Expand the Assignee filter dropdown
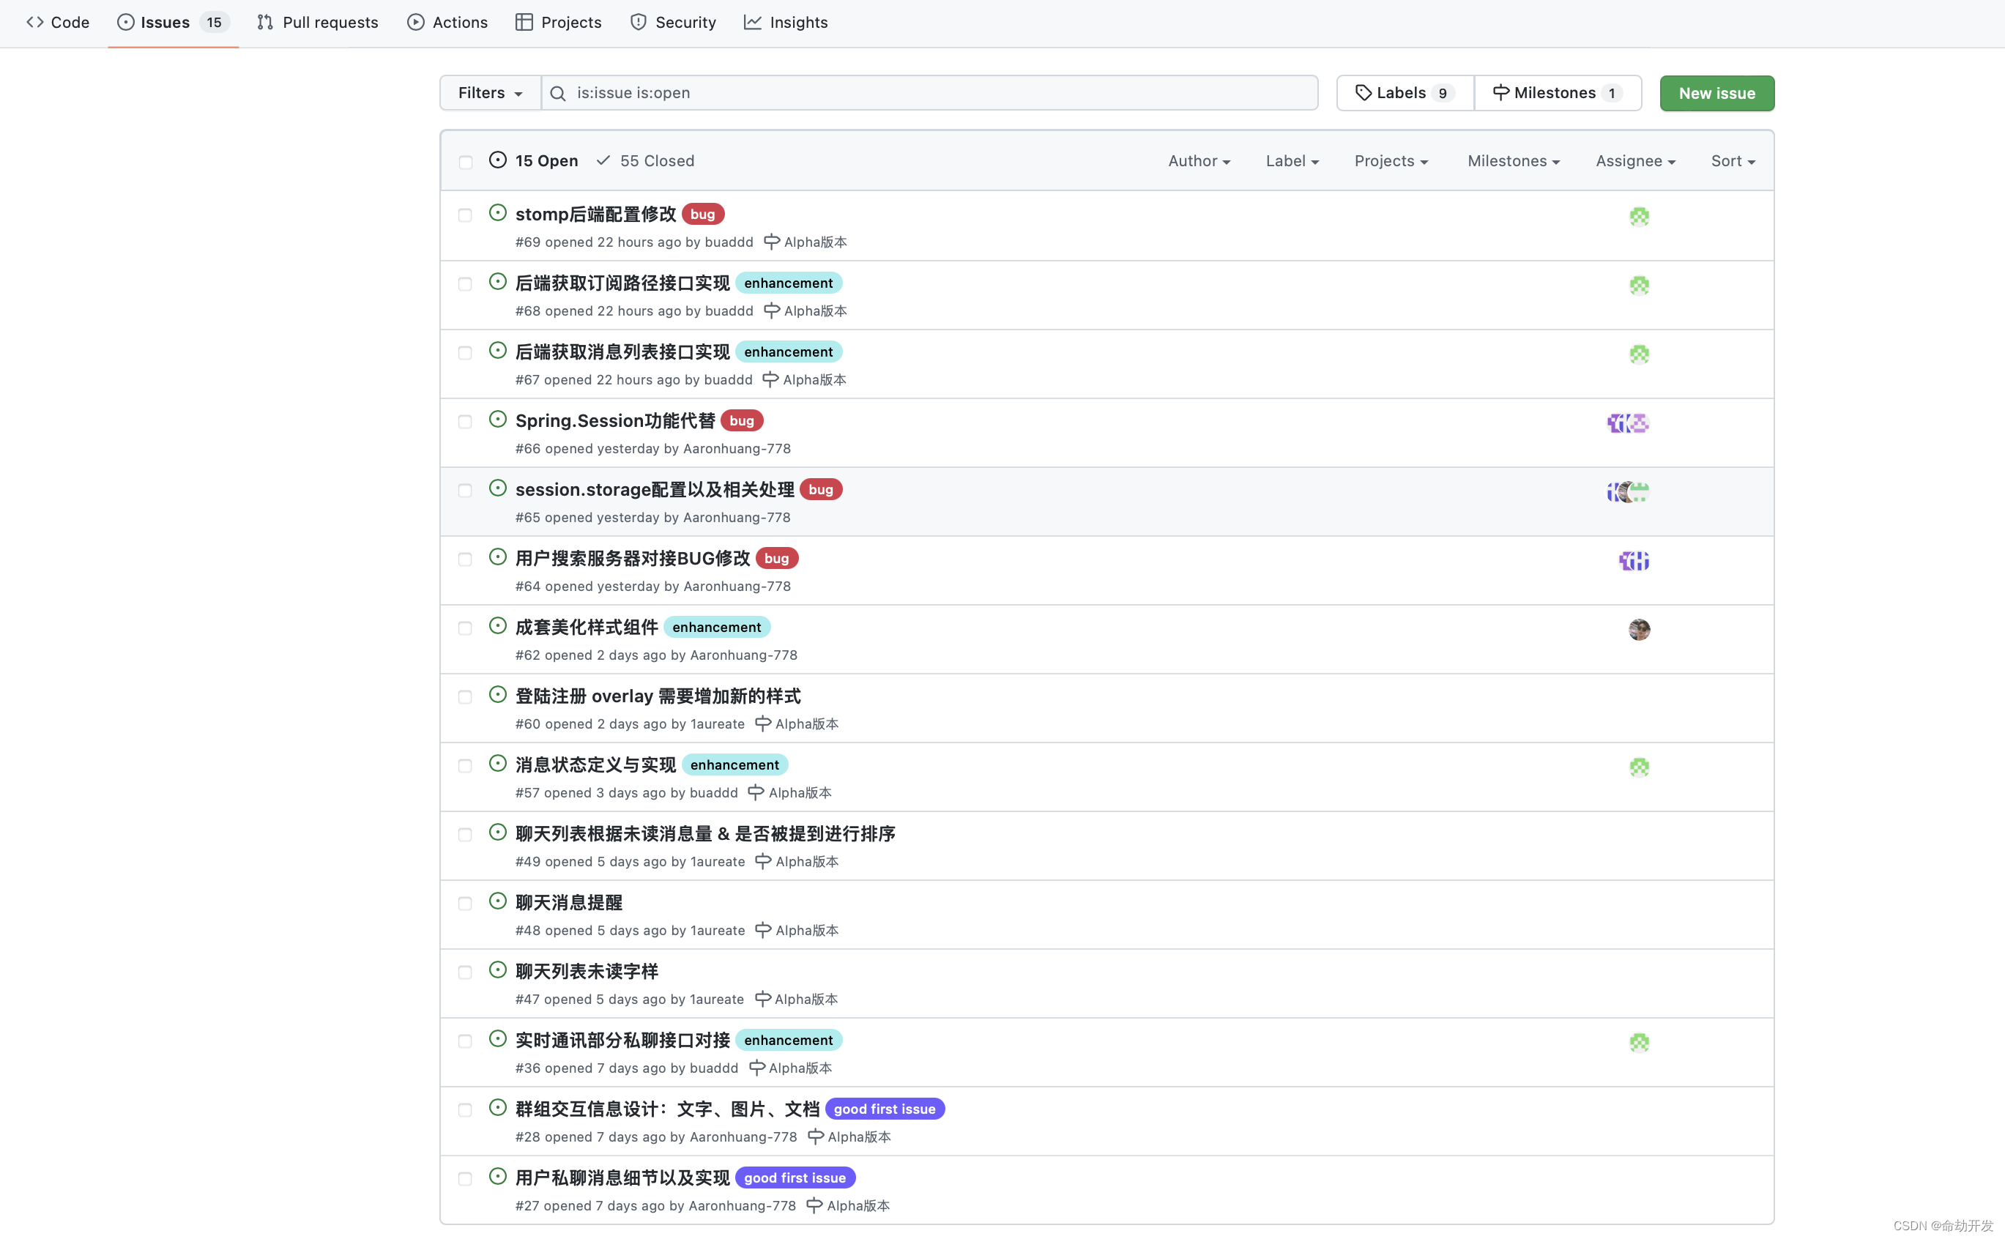The width and height of the screenshot is (2005, 1239). pyautogui.click(x=1634, y=160)
